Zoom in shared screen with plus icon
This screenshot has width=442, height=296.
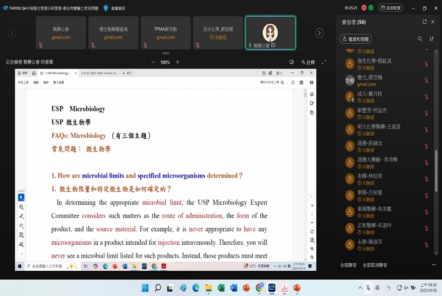(x=178, y=62)
